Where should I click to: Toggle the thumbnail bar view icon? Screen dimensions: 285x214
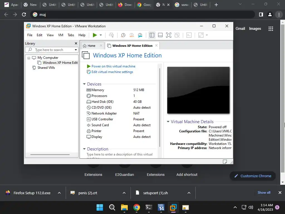tap(160, 35)
